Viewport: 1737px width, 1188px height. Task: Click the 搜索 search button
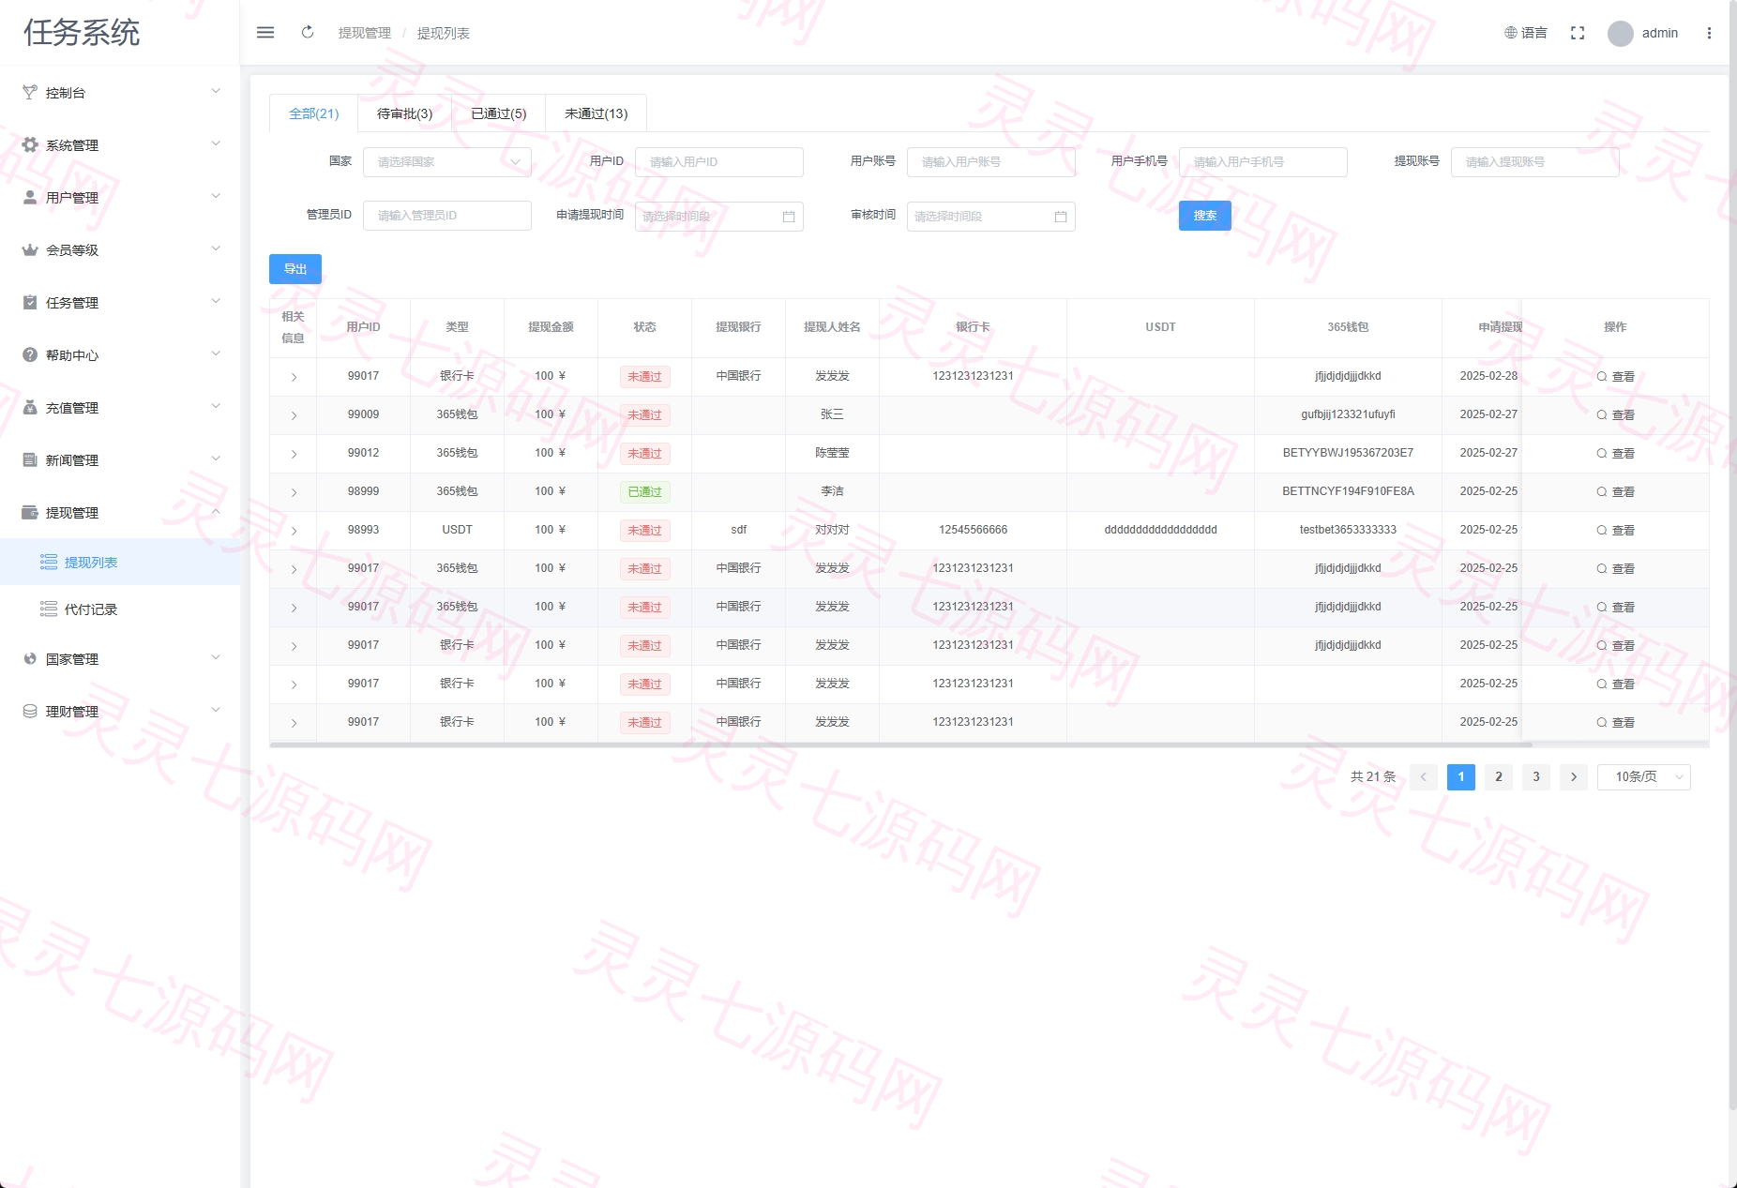pos(1205,216)
